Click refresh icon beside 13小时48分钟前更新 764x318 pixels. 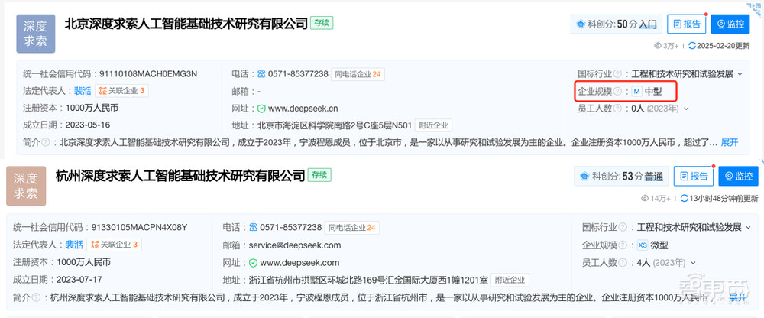(684, 198)
